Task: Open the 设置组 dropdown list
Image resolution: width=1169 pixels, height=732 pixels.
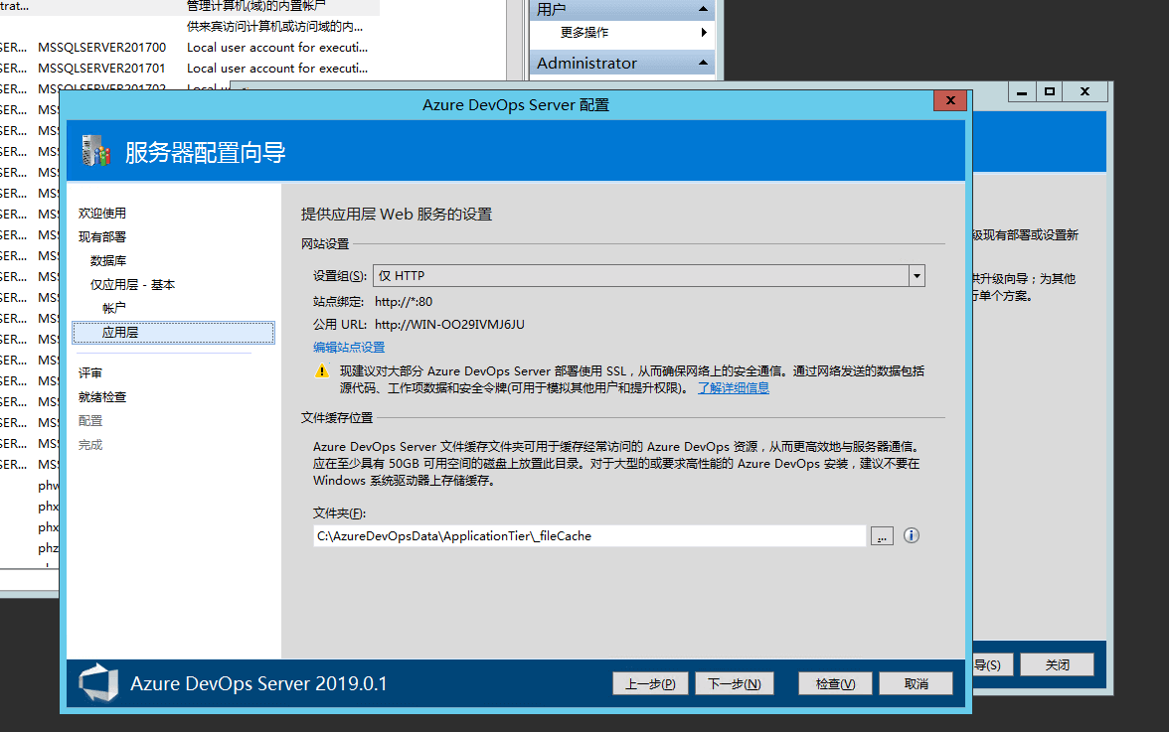Action: click(x=917, y=276)
